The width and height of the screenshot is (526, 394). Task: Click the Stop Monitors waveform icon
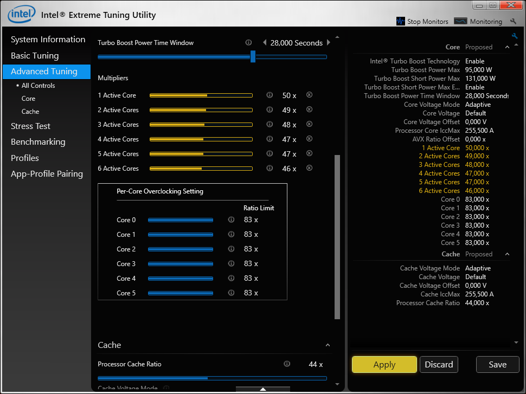(x=401, y=21)
